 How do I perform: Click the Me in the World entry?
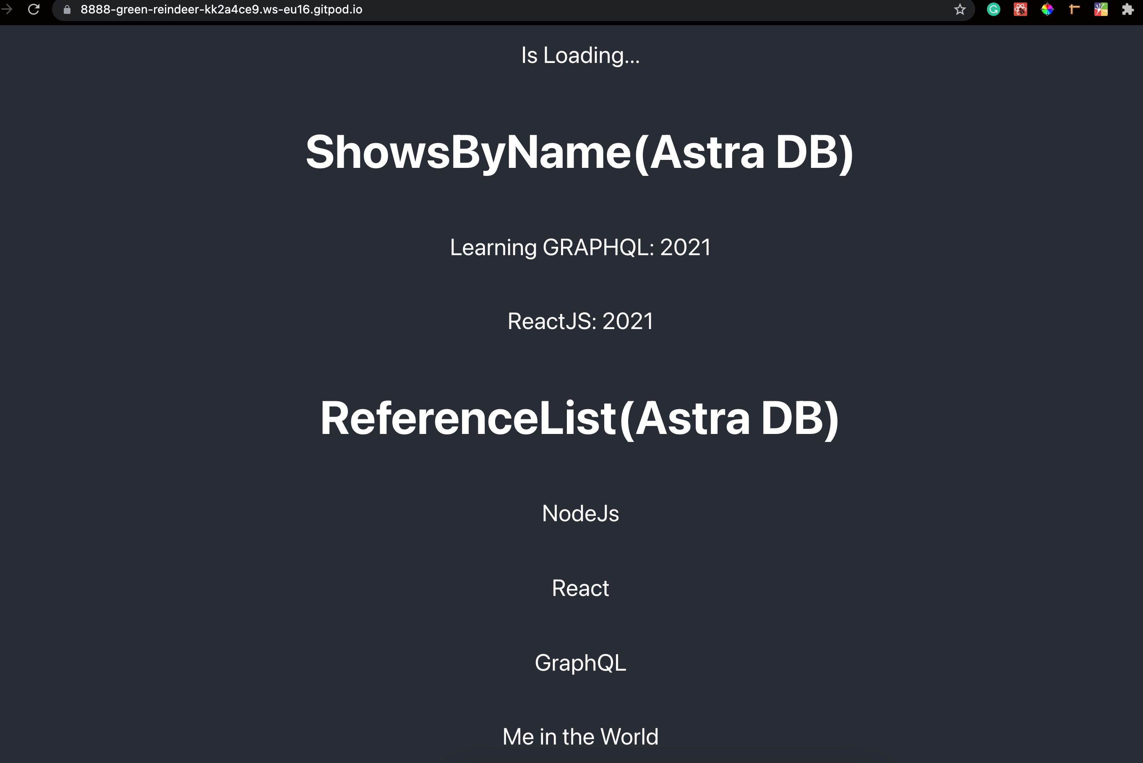[580, 737]
